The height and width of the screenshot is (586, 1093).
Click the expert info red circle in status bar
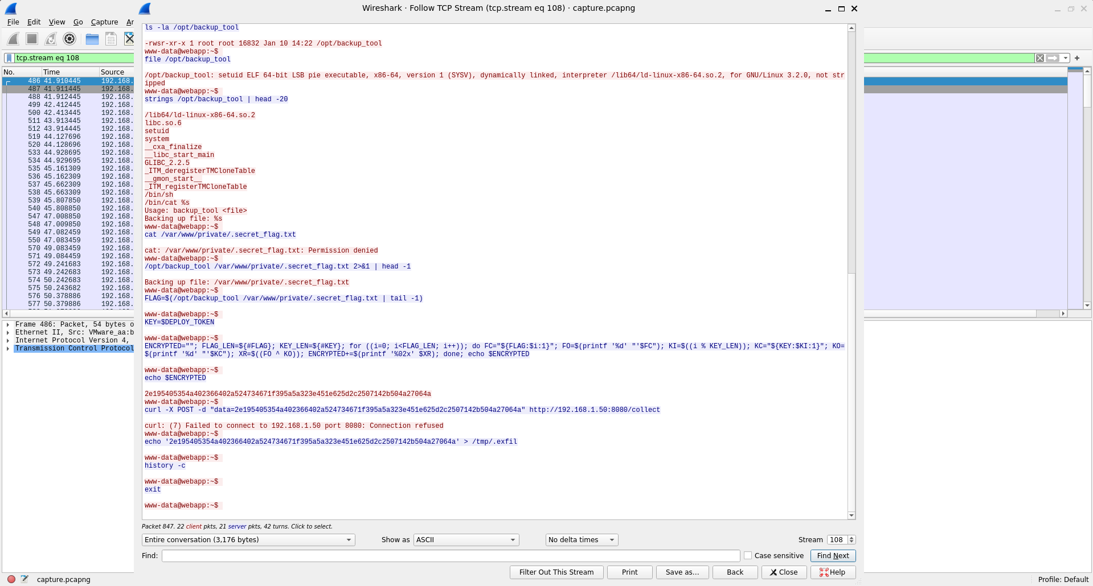click(x=11, y=579)
